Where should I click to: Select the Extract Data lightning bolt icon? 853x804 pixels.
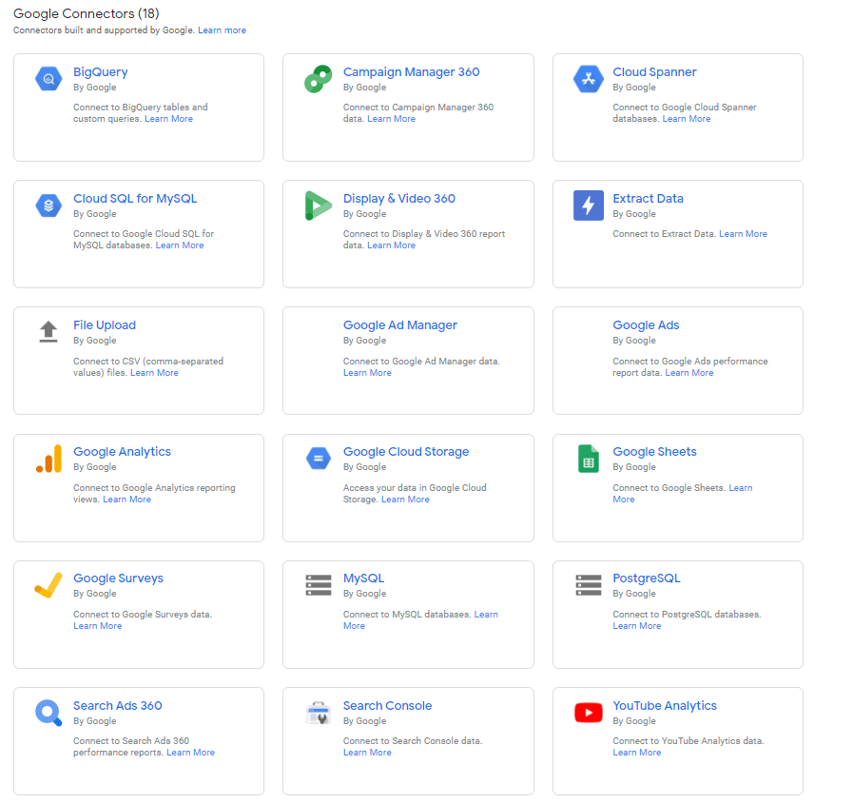pyautogui.click(x=588, y=206)
